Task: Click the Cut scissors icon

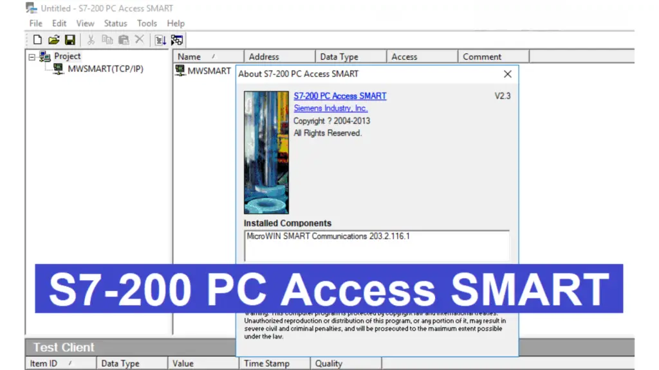Action: [x=91, y=40]
